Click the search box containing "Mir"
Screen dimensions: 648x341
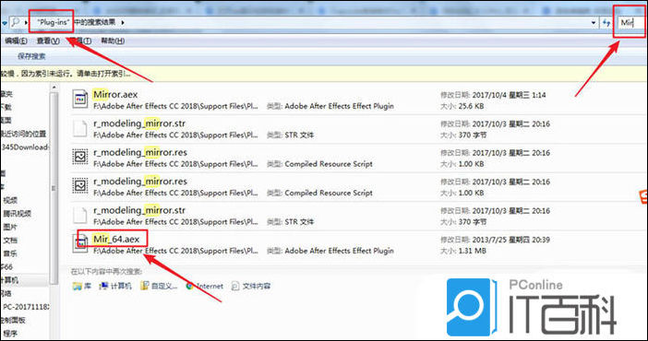630,22
